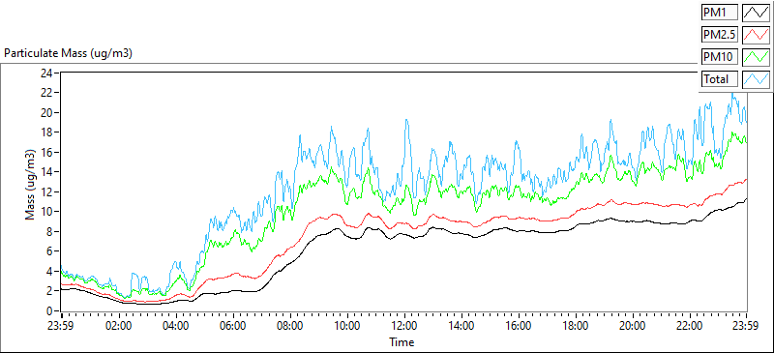Click the 12 y-axis scale value
The image size is (774, 353).
tap(47, 191)
